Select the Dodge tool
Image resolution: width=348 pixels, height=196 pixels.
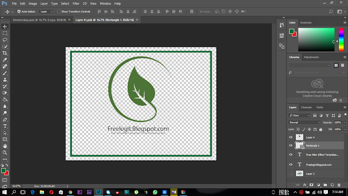[5, 113]
